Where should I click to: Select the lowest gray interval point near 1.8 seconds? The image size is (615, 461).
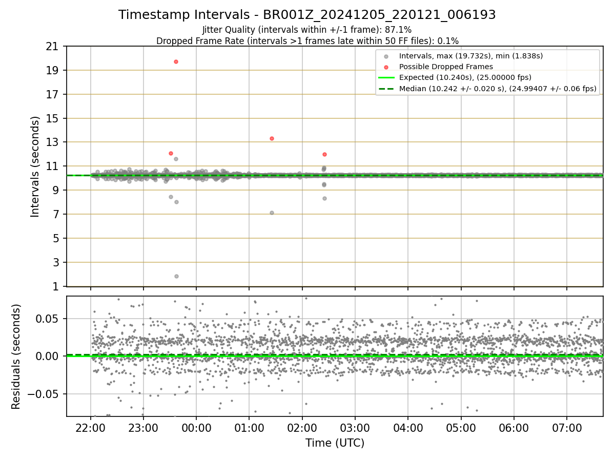176,276
